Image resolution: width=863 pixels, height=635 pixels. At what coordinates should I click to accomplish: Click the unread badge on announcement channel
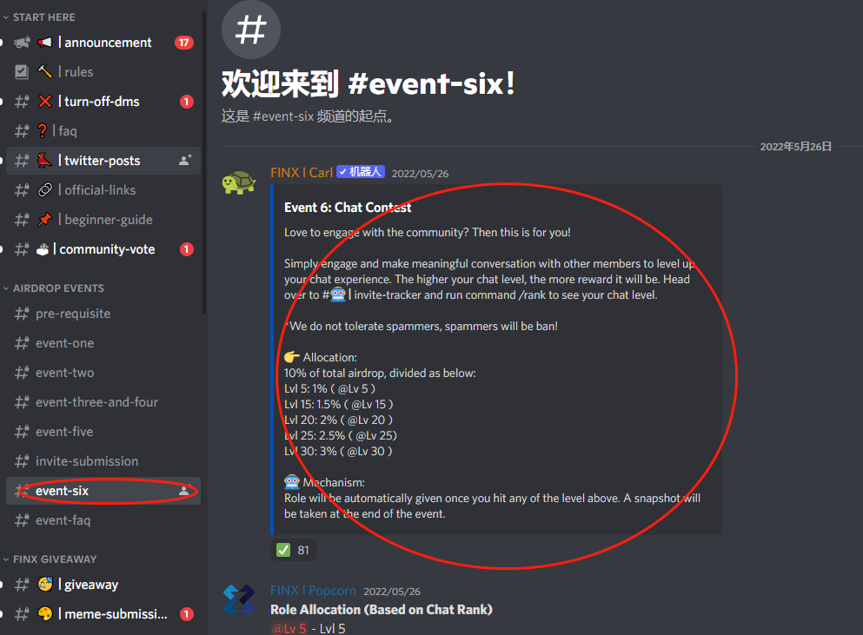tap(184, 43)
